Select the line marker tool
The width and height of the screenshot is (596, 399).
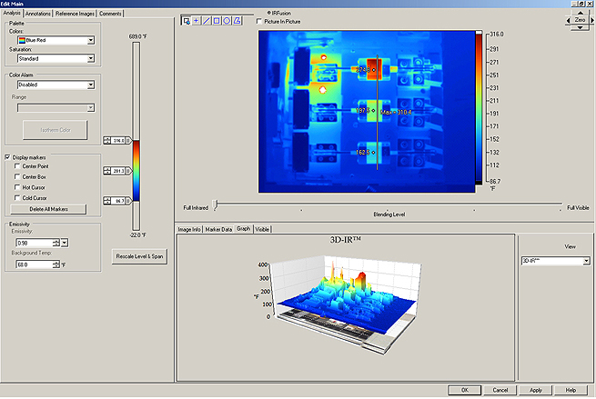[207, 21]
